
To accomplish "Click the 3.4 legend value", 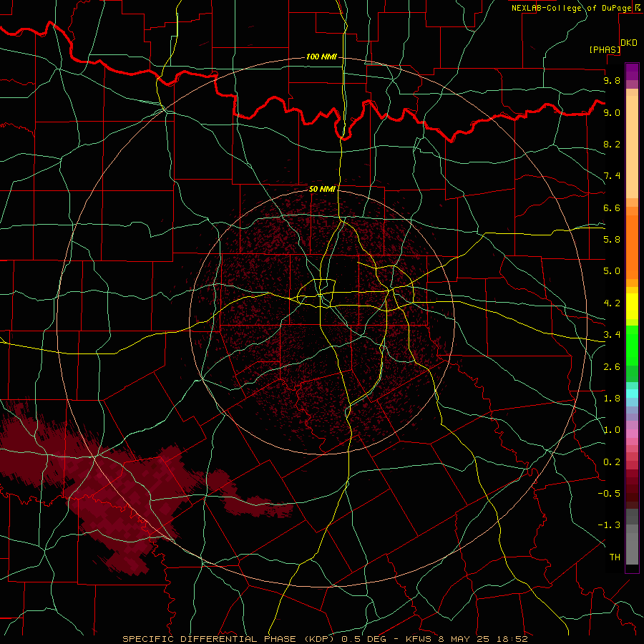I will coord(612,335).
